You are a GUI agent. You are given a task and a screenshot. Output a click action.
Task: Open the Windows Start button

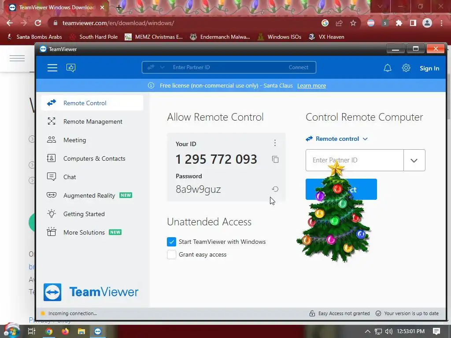[11, 331]
